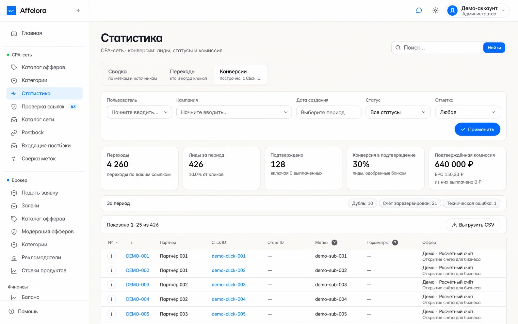Toggle light/dark theme sun icon
Viewport: 518px width, 324px height.
[435, 10]
